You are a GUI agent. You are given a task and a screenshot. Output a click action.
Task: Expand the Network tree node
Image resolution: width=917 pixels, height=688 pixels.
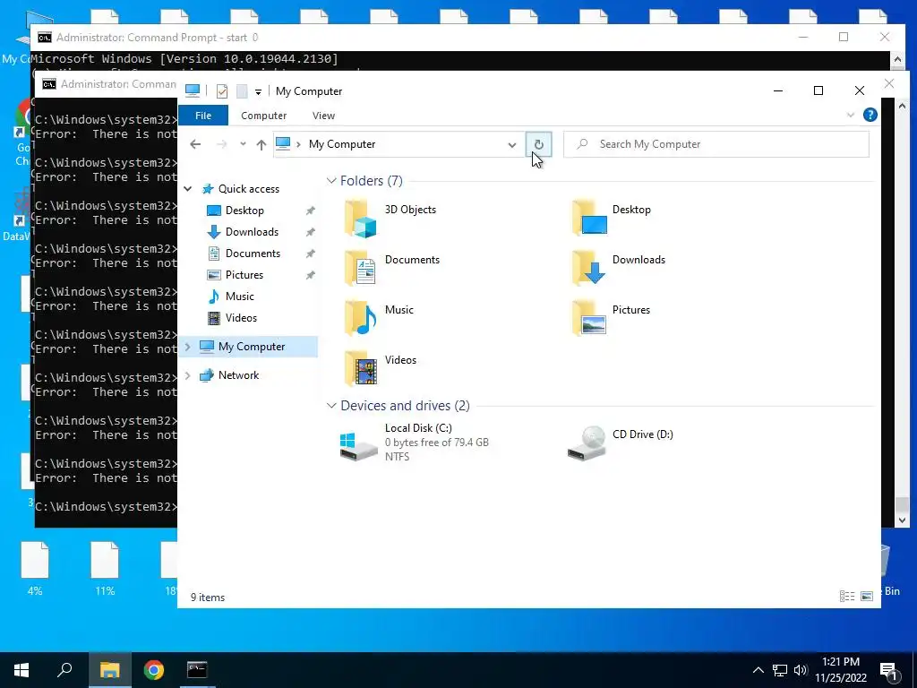(188, 375)
